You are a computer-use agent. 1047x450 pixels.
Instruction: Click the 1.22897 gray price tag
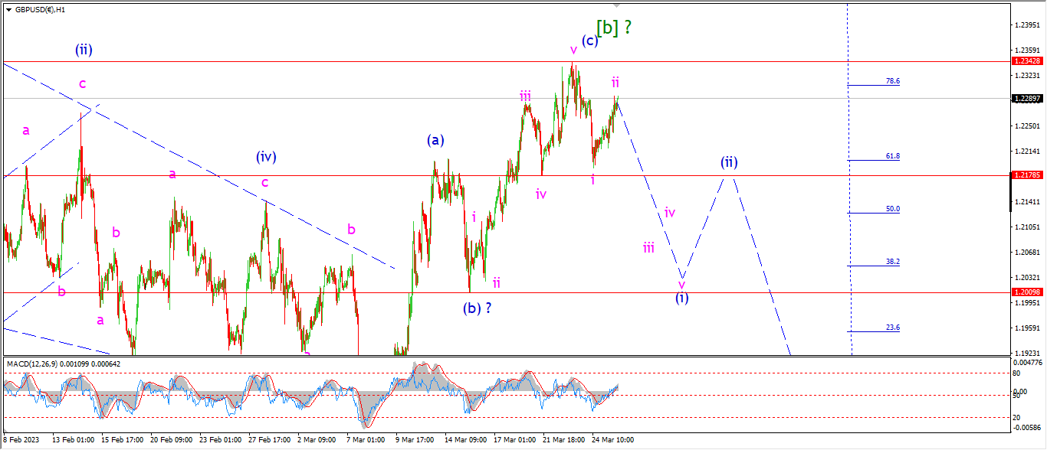tap(1029, 99)
